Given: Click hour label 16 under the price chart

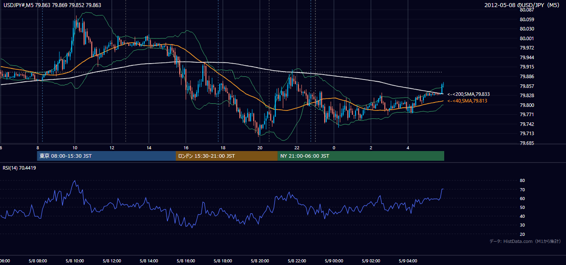Looking at the screenshot, I should [186, 148].
